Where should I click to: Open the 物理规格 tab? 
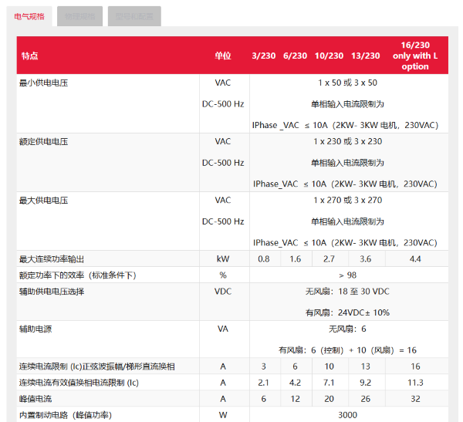pos(79,16)
